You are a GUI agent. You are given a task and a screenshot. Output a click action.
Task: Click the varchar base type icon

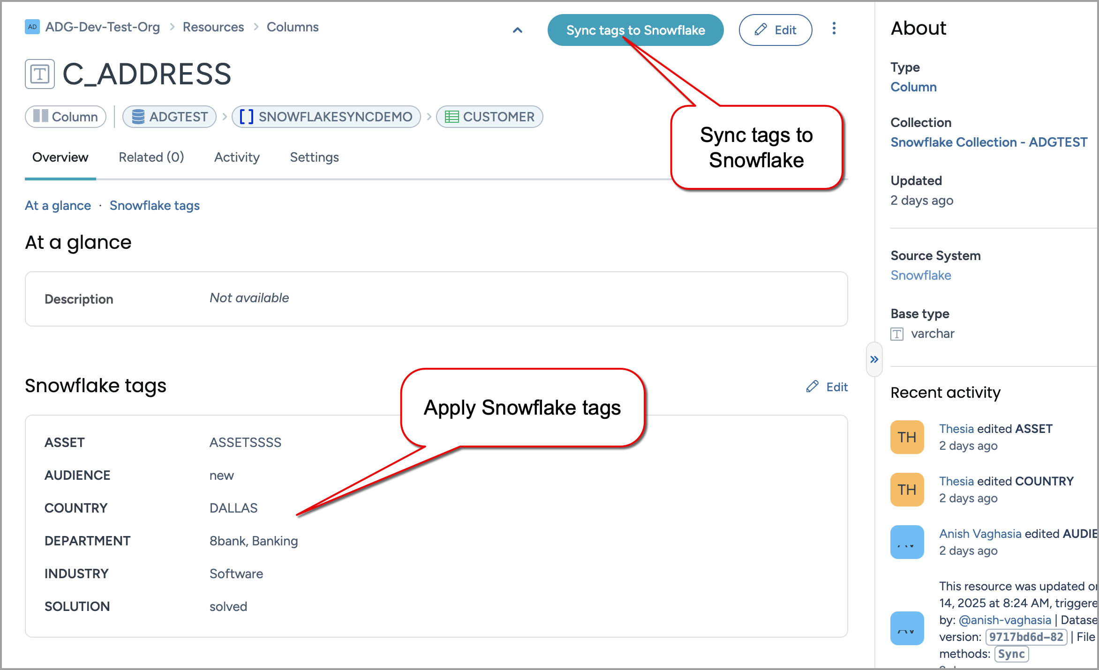[x=897, y=334]
